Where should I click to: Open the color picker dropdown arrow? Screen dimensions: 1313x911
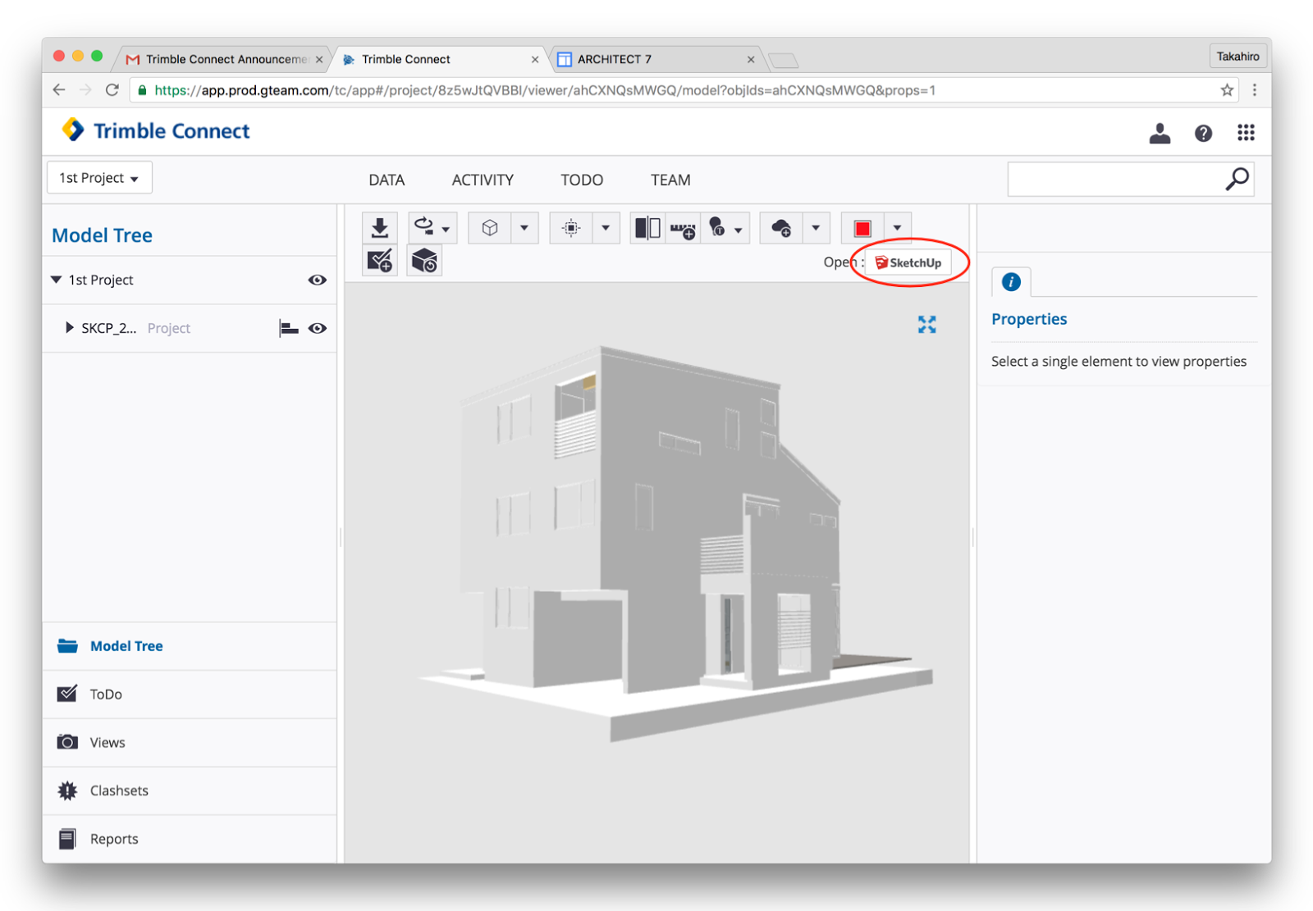point(897,228)
